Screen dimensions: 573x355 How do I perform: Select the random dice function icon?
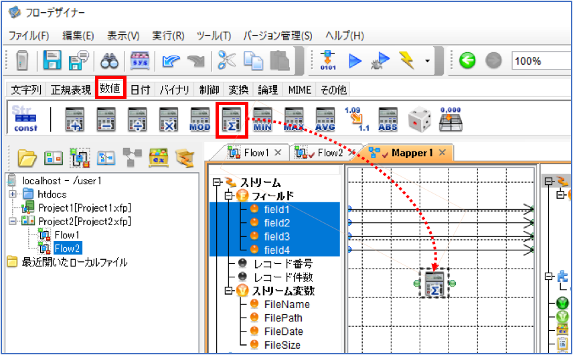[419, 119]
